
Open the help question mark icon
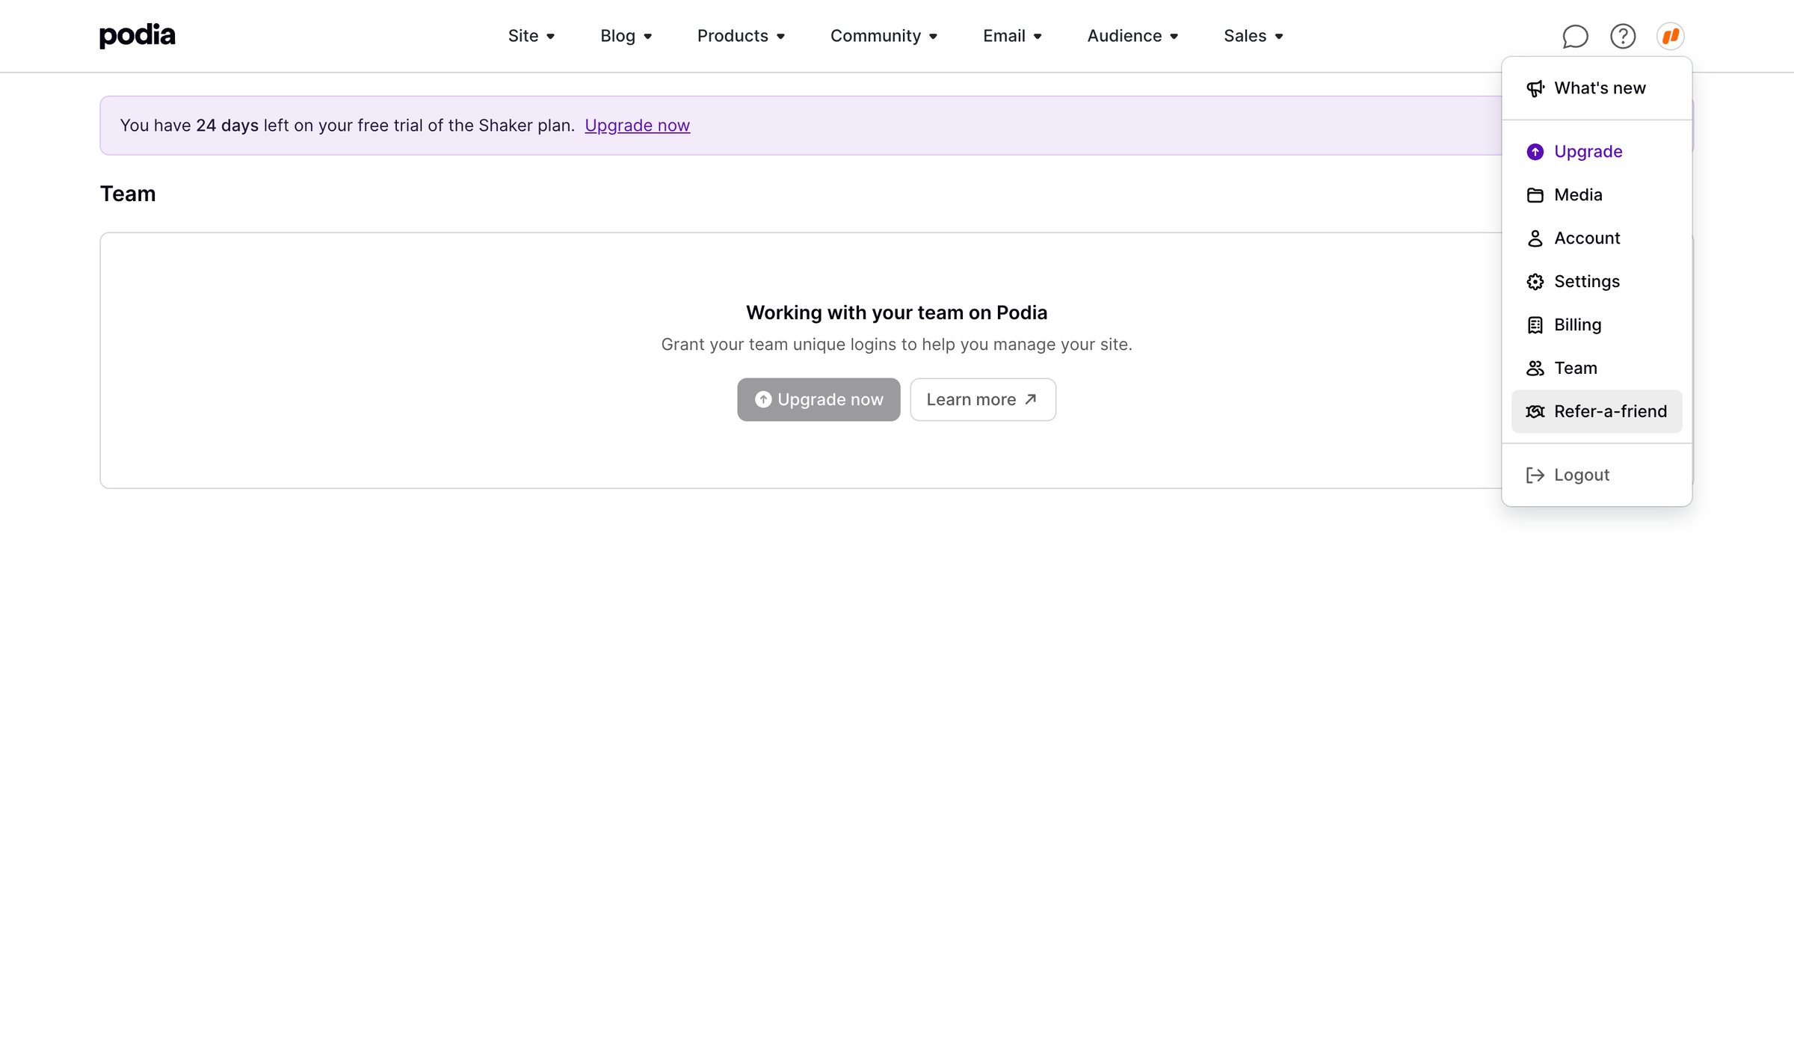(x=1623, y=36)
